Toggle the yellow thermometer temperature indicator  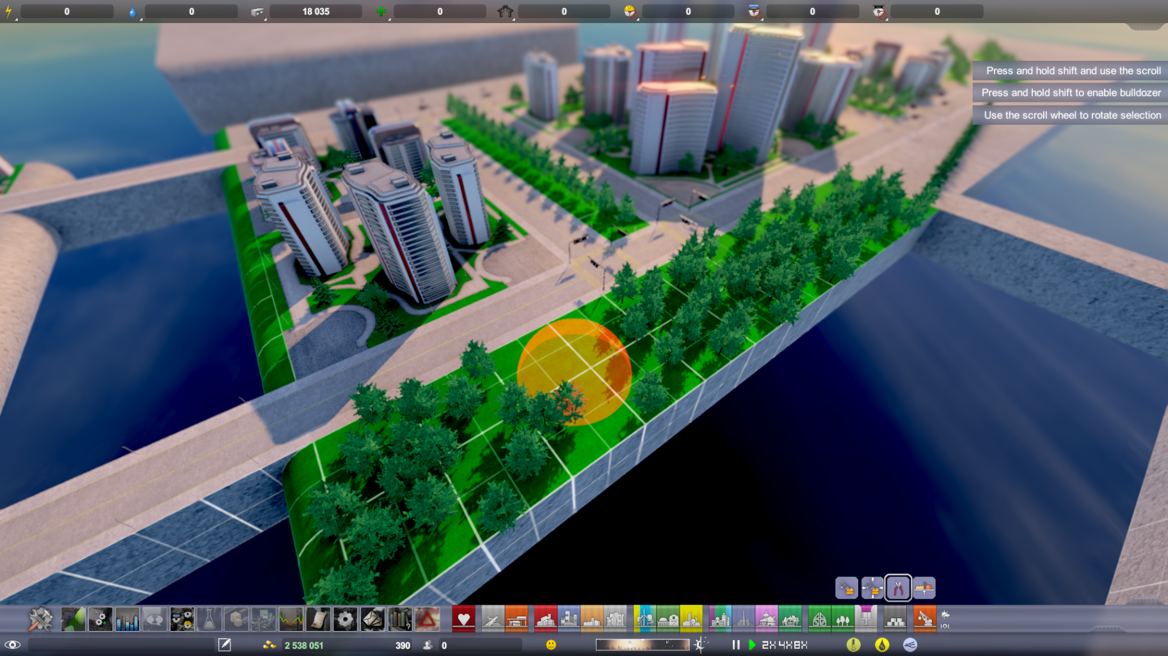click(853, 644)
